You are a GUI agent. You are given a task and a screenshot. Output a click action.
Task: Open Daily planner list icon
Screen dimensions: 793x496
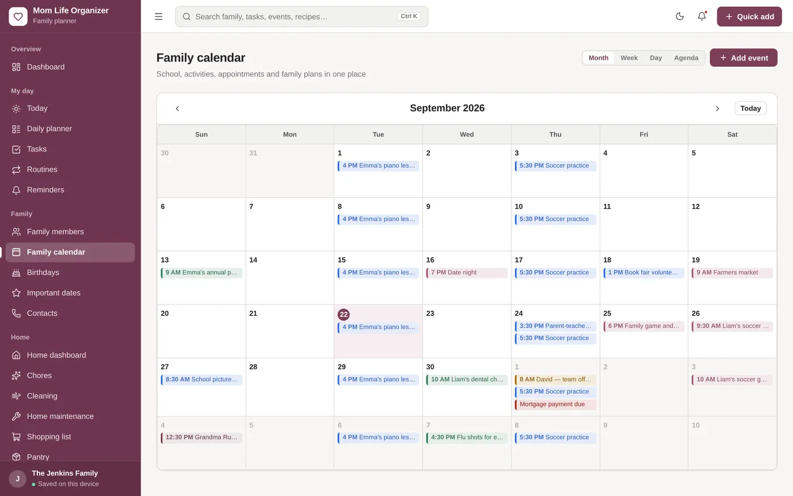coord(16,129)
